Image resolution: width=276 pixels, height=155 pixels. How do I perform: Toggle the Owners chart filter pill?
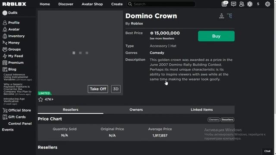(x=213, y=120)
